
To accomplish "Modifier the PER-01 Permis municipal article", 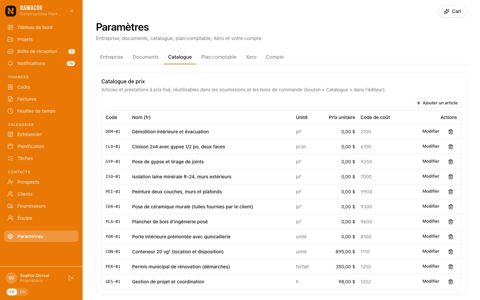I will tap(431, 266).
